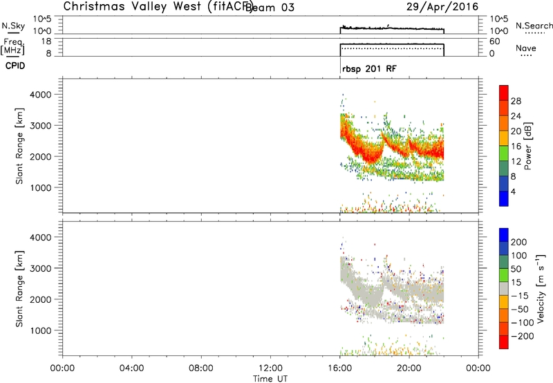The image size is (553, 383).
Task: Click the '18' frequency axis tick label
Action: pyautogui.click(x=46, y=41)
